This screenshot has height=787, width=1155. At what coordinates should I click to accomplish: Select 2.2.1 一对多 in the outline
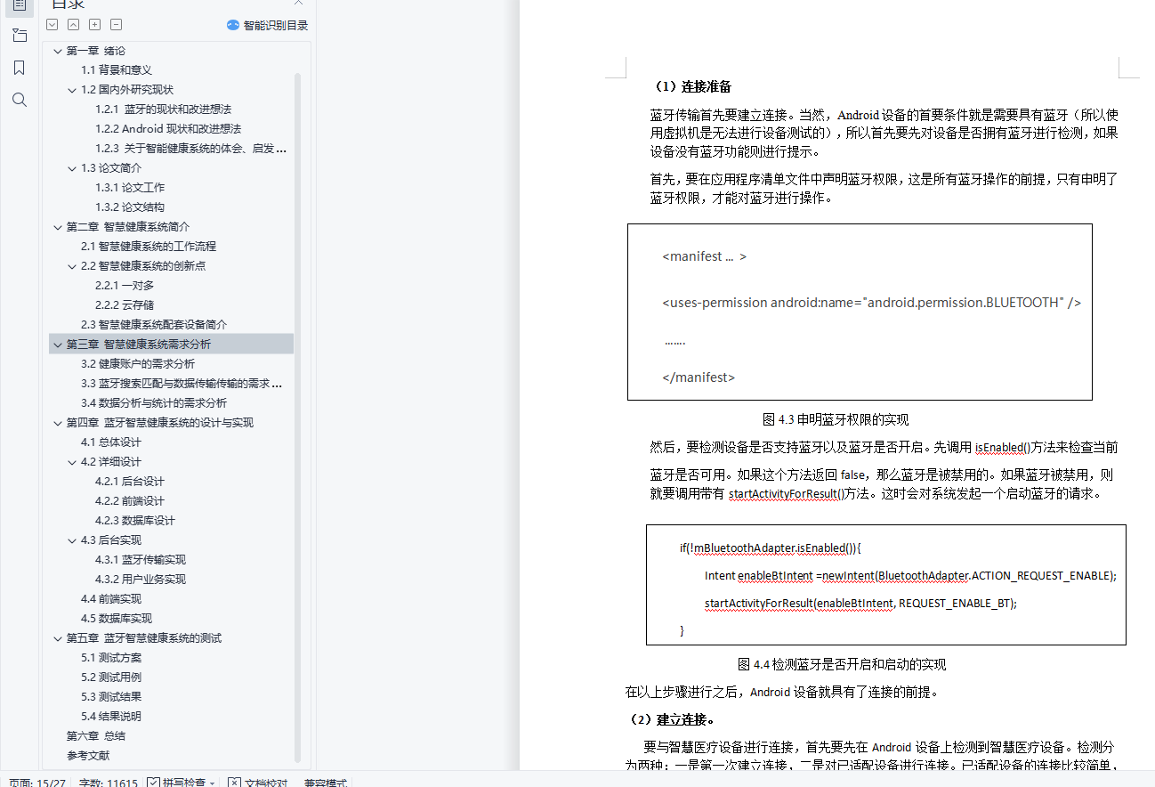tap(125, 286)
